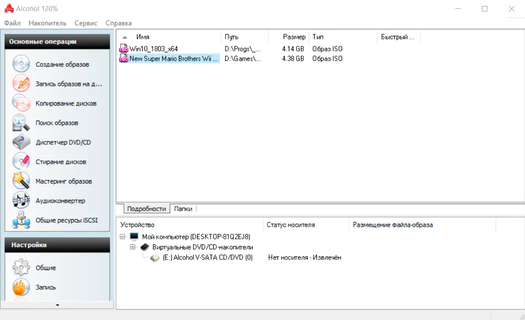
Task: Select the Win10_1803_x64 image name
Action: click(154, 49)
